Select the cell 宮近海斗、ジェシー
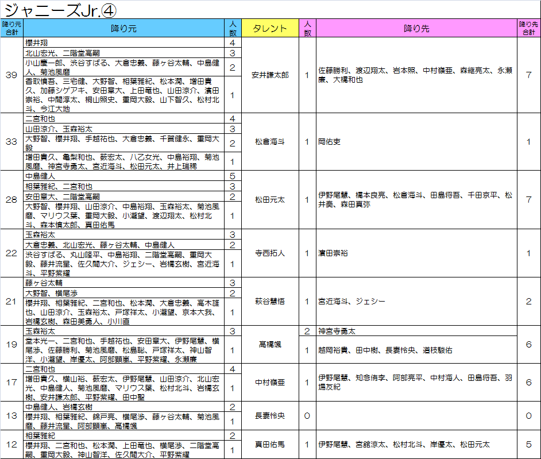The width and height of the screenshot is (541, 459). point(416,301)
